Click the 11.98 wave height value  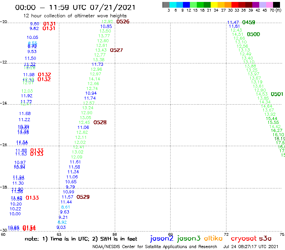[29, 75]
